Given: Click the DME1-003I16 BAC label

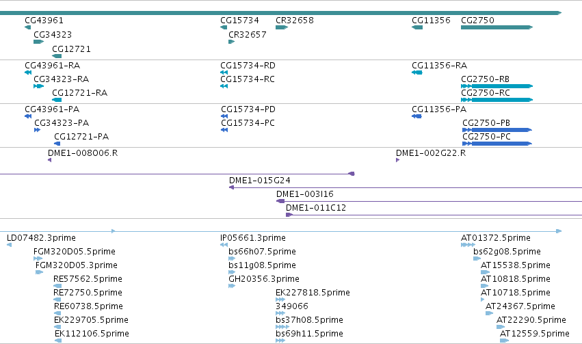Looking at the screenshot, I should (x=305, y=194).
